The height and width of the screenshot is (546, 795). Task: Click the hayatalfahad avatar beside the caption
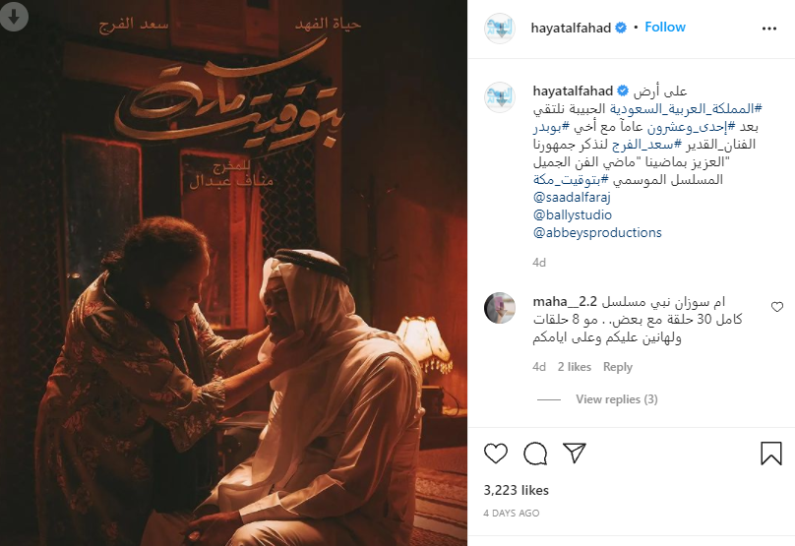pyautogui.click(x=500, y=96)
